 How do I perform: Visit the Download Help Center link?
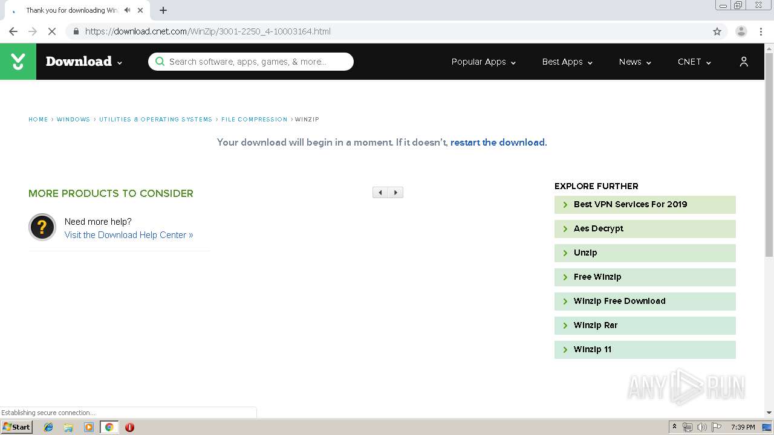pyautogui.click(x=129, y=235)
